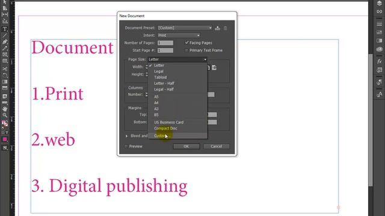Open the Links panel icon

coord(379,11)
